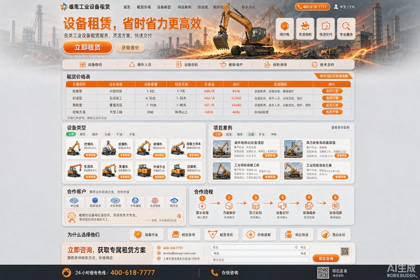This screenshot has height=280, width=420.
Task: Click the user profile icon beside 中文 / EN
Action: 336,7
